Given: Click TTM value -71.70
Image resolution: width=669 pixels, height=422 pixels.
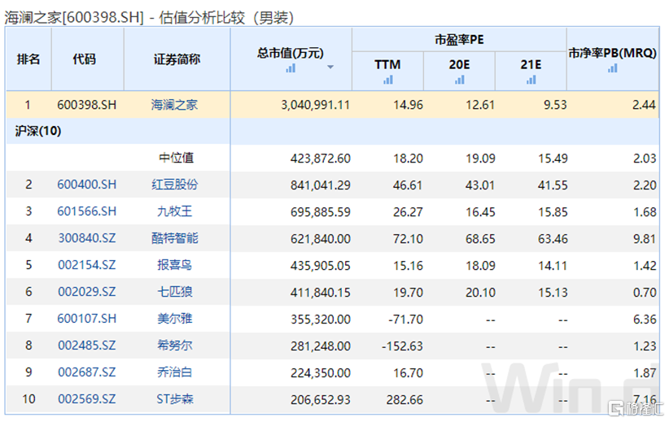Looking at the screenshot, I should point(406,320).
